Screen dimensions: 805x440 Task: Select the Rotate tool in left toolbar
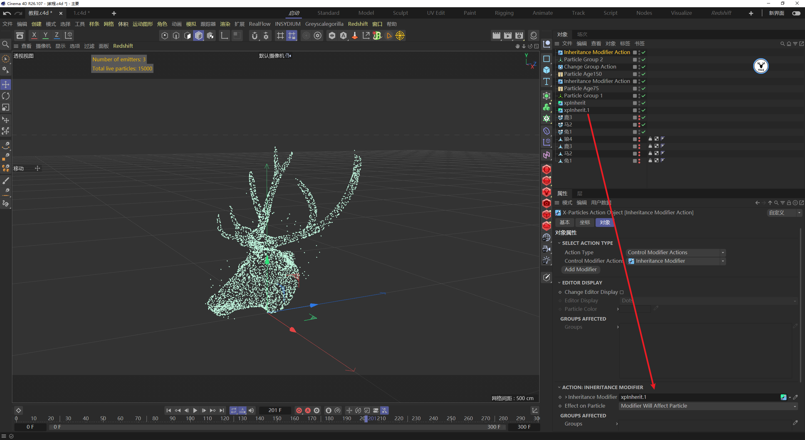[x=6, y=96]
